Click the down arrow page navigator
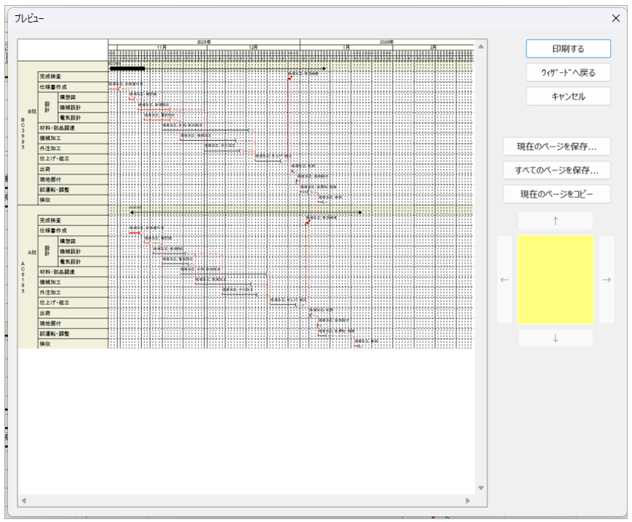Viewport: 632px width, 522px height. [x=555, y=338]
